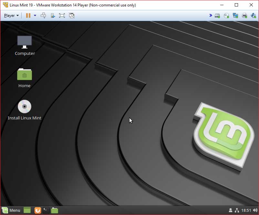Pause the virtual machine
Viewport: 259px width, 215px height.
[x=28, y=15]
